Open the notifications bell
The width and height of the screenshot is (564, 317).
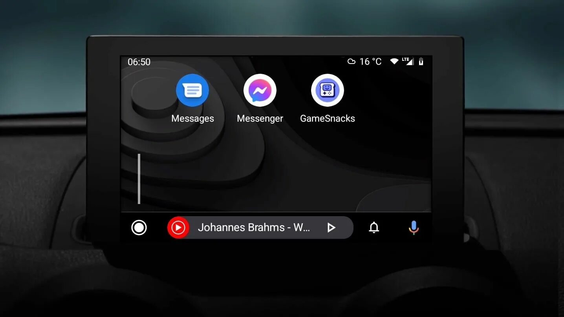coord(374,228)
